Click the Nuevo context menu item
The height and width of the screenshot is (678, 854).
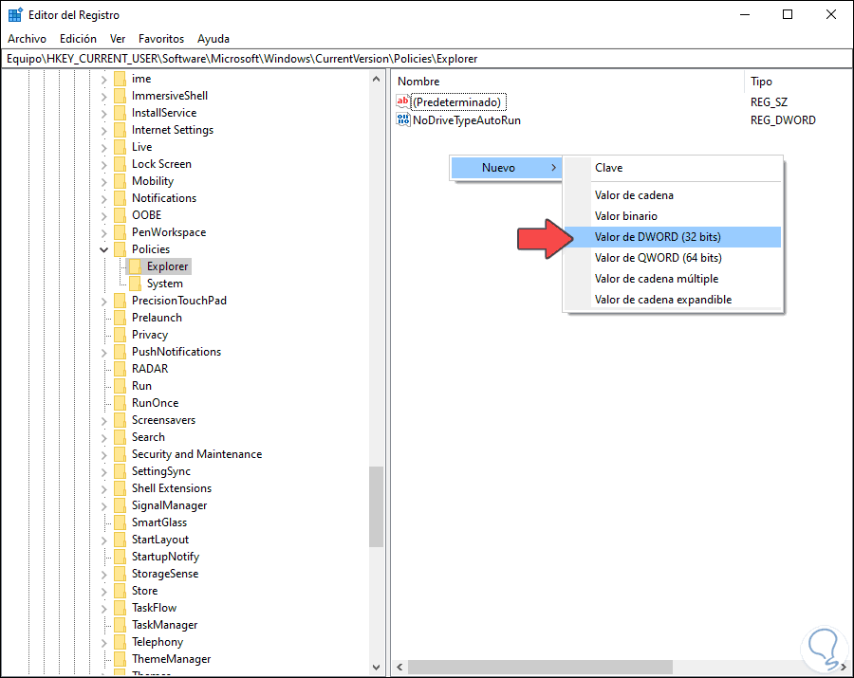(x=507, y=168)
